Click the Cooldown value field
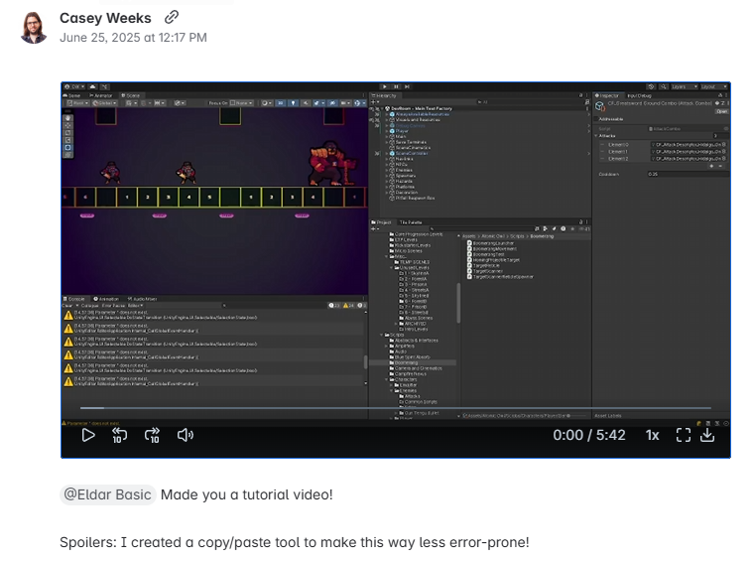753x562 pixels. click(685, 174)
